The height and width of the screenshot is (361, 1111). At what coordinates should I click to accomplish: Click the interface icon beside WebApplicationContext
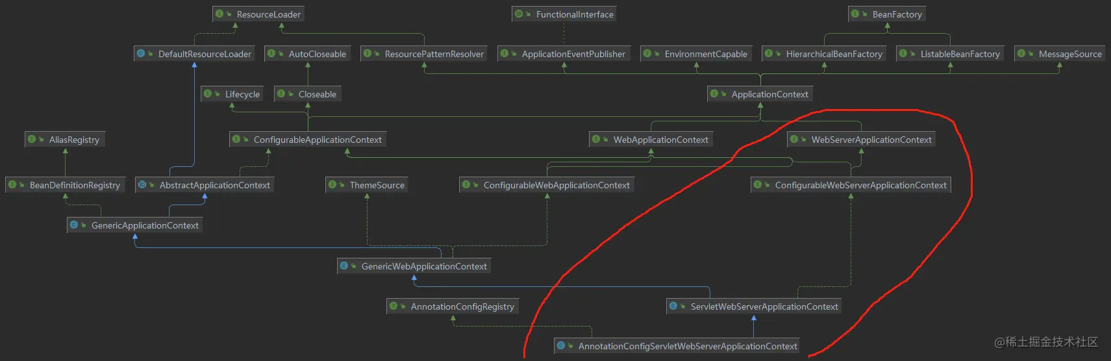coord(596,139)
